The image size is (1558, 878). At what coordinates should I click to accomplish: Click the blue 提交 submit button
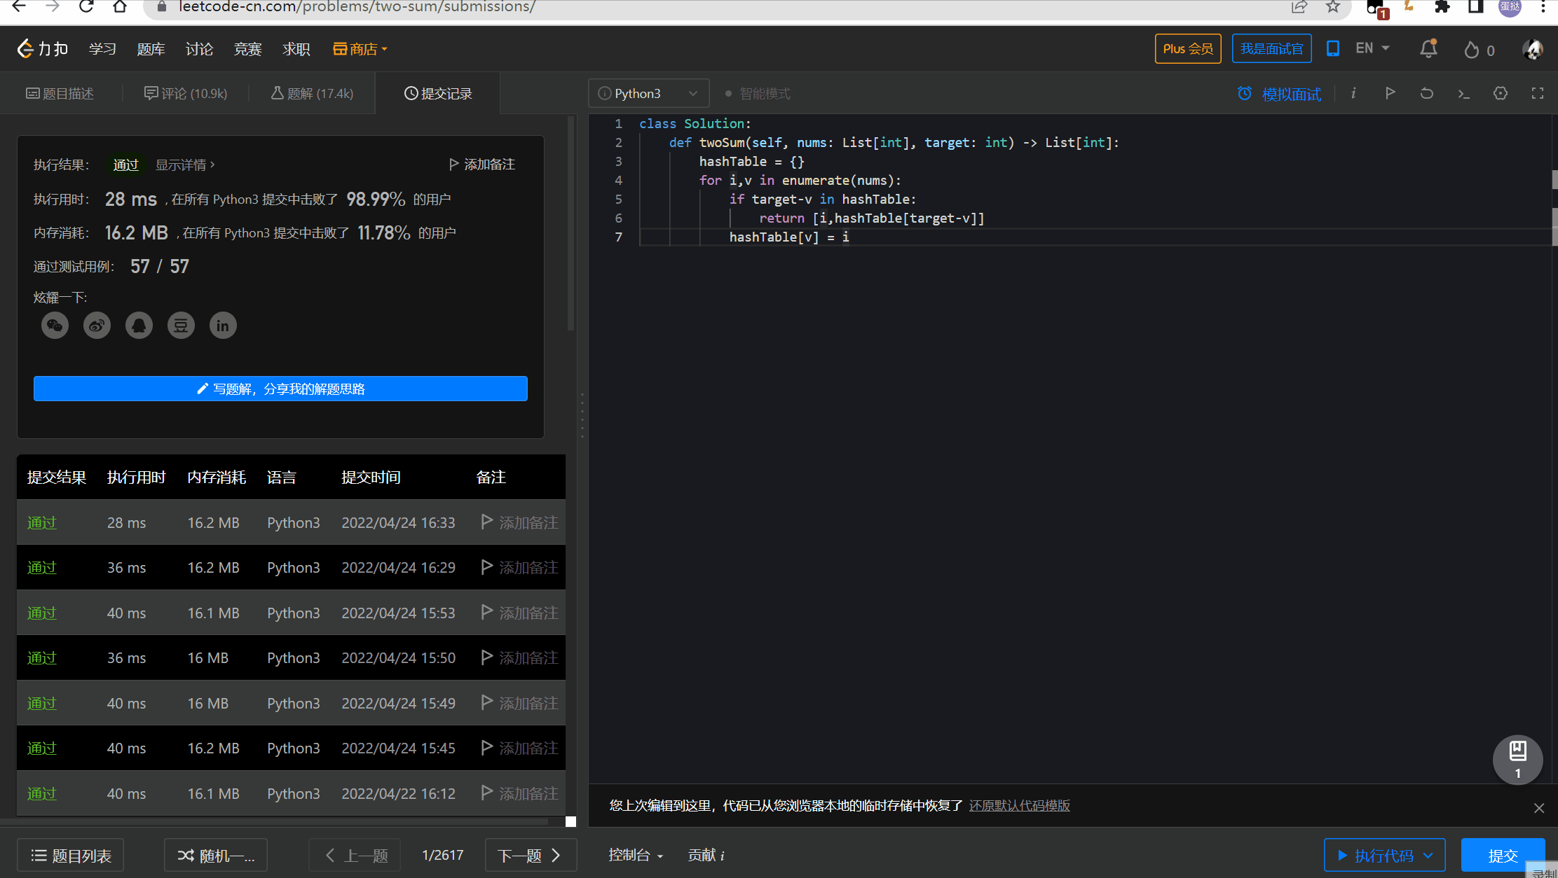pyautogui.click(x=1502, y=856)
